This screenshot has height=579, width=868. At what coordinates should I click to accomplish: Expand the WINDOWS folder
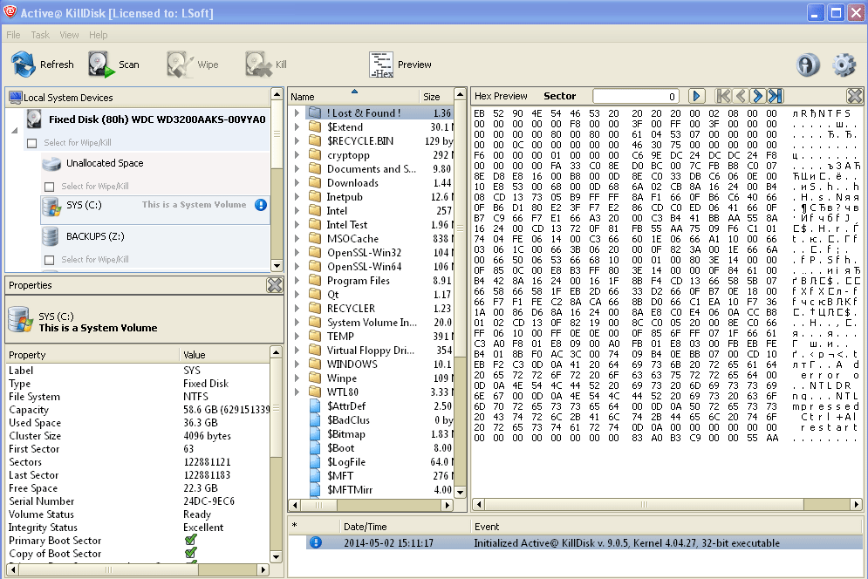point(295,364)
